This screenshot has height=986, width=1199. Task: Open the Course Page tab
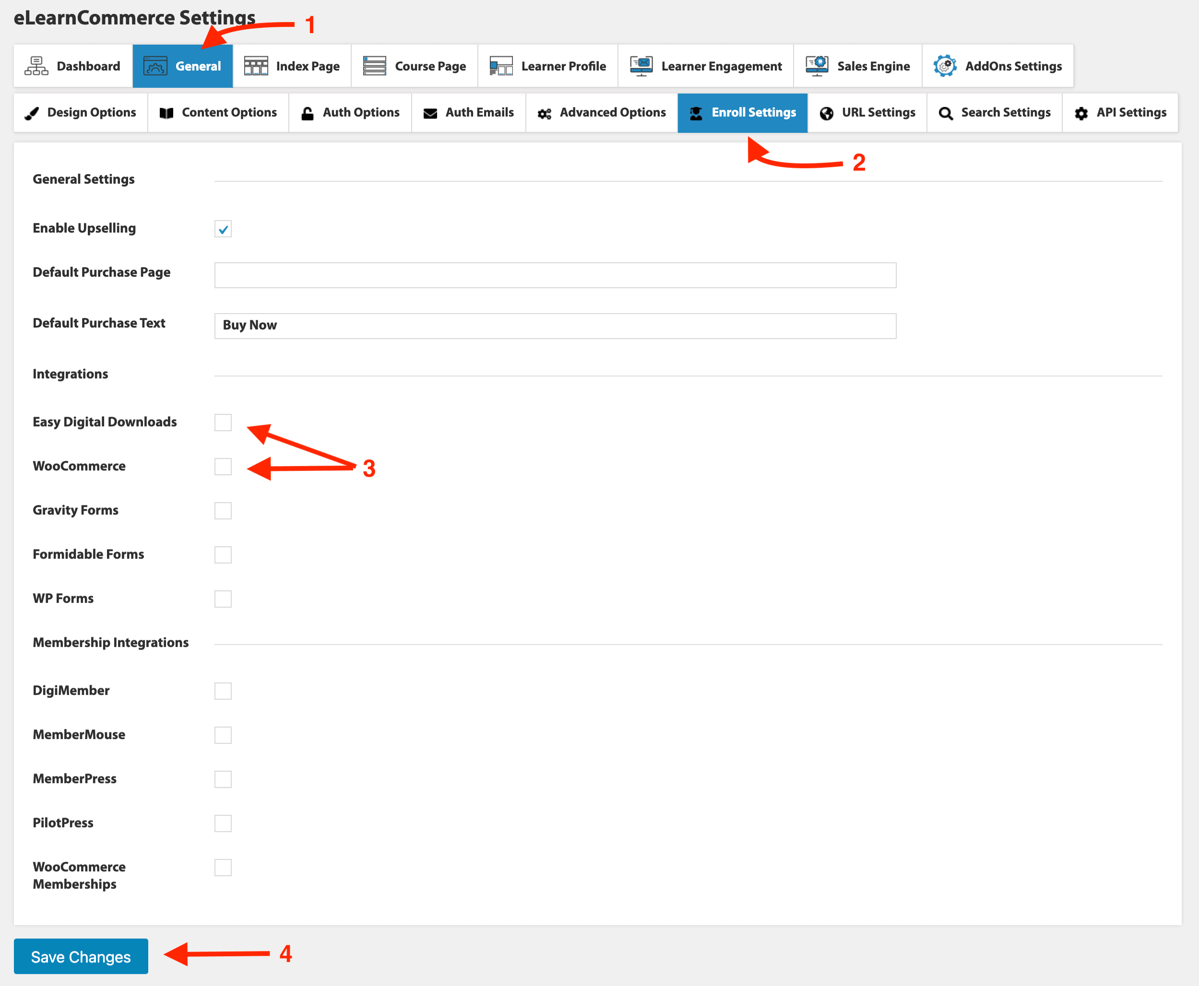415,66
